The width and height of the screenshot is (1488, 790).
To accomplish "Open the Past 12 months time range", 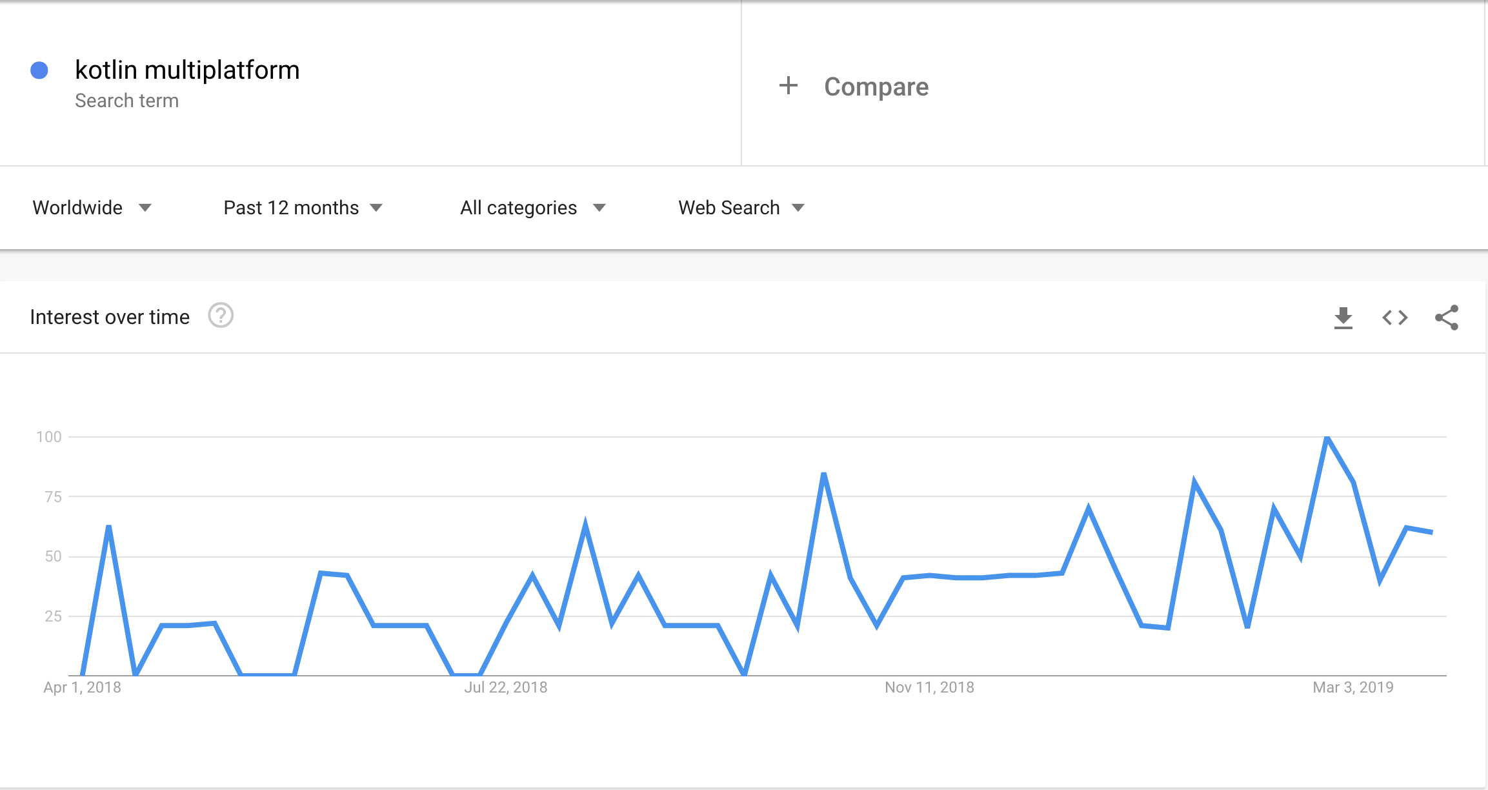I will pos(303,208).
